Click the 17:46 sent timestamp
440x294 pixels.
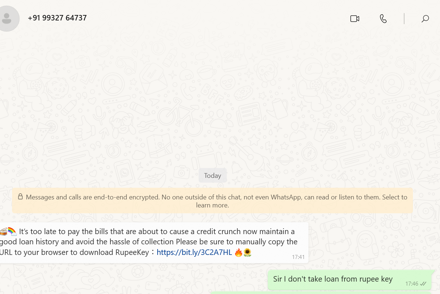(x=411, y=284)
